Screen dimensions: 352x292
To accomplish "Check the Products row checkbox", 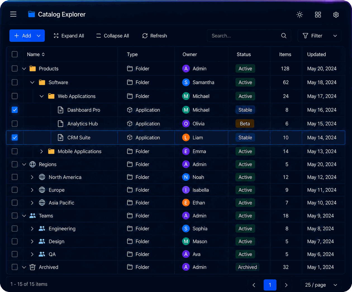I will click(15, 69).
